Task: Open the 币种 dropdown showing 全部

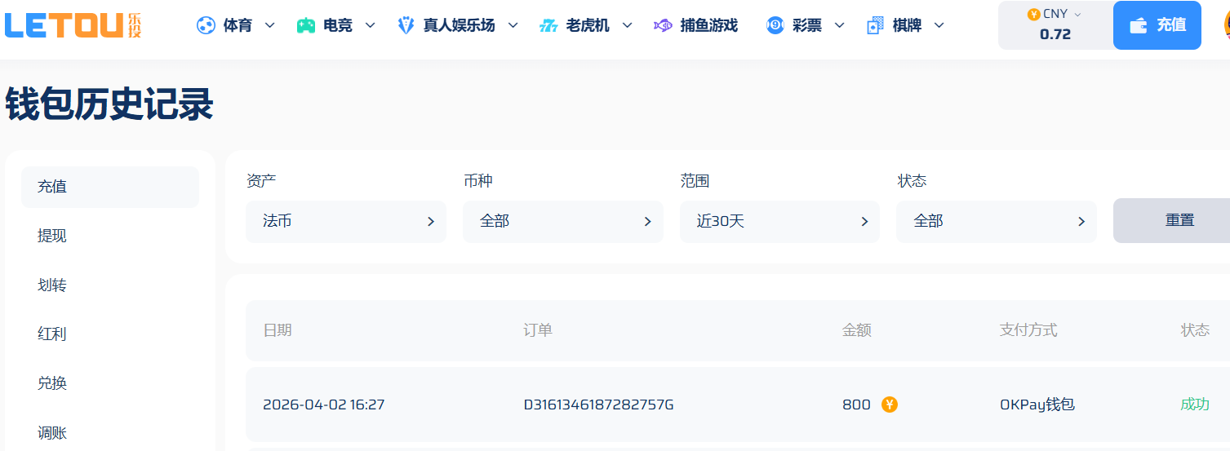Action: [x=562, y=221]
